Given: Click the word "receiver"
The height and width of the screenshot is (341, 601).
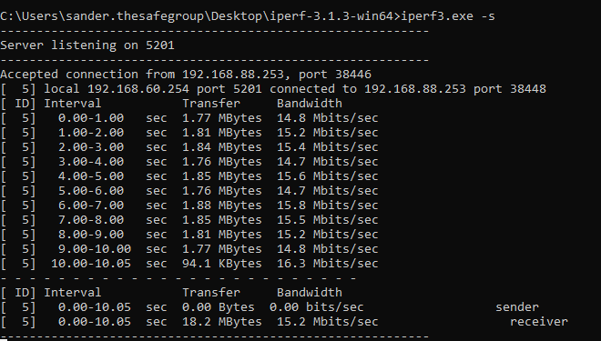Looking at the screenshot, I should (x=539, y=322).
